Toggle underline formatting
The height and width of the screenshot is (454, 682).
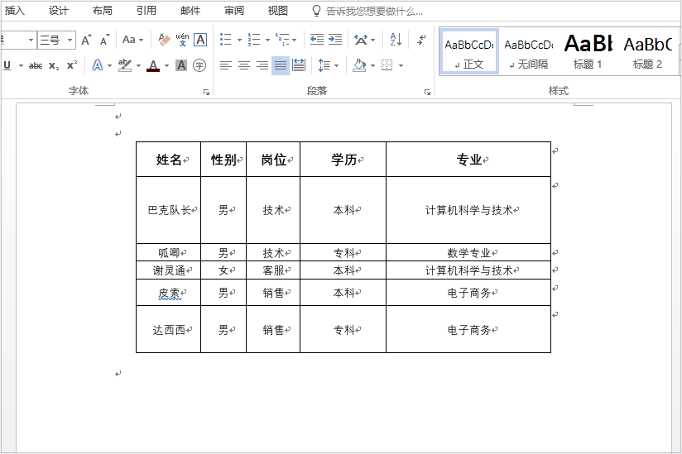coord(7,65)
